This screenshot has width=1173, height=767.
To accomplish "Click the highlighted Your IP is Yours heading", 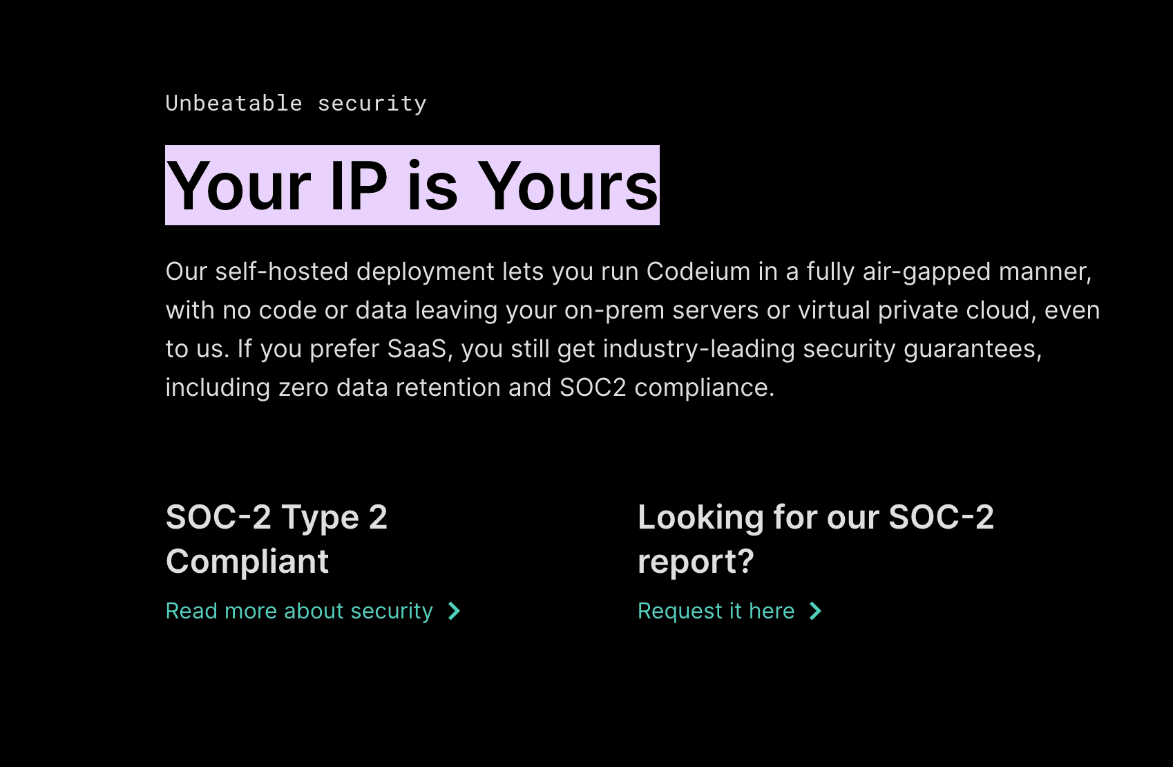I will (x=412, y=185).
